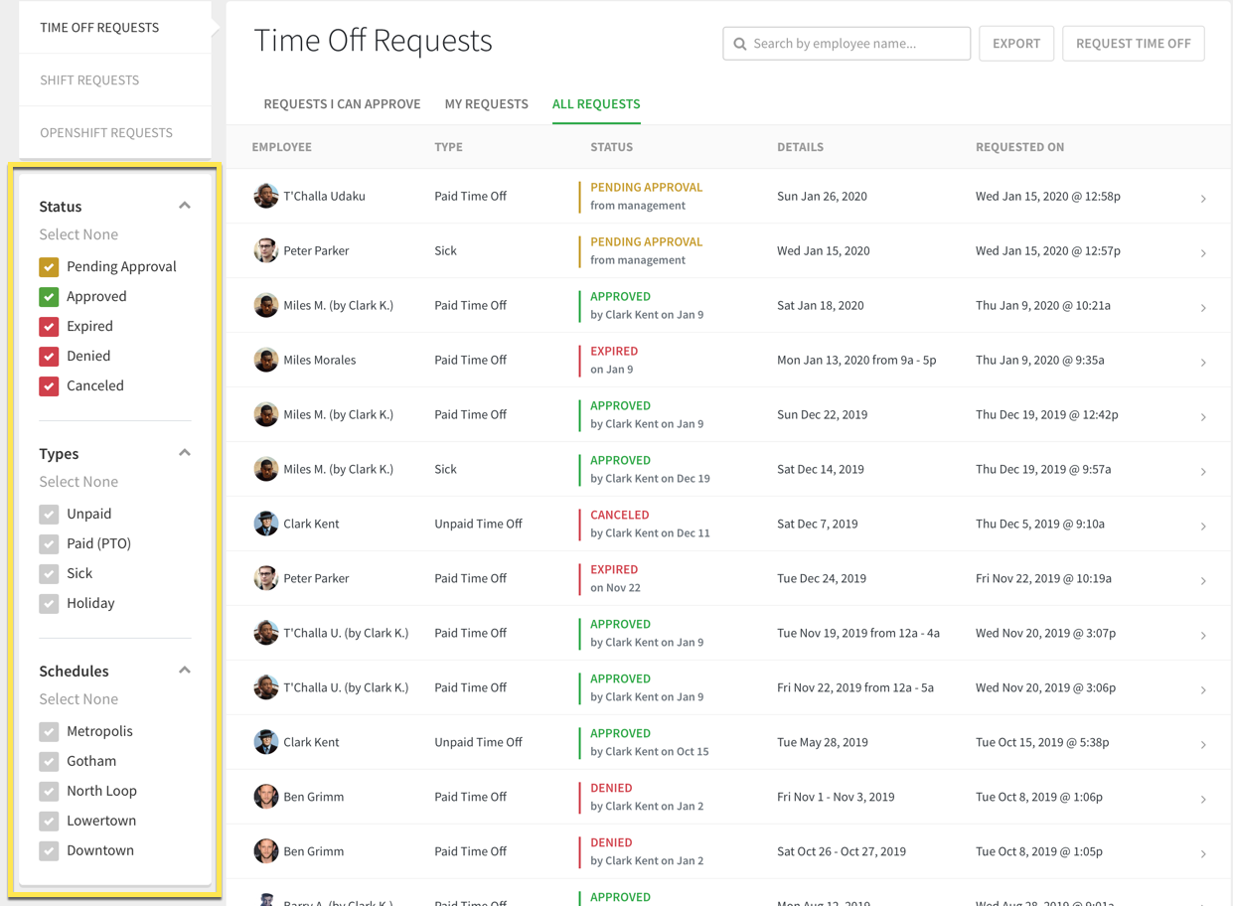Enable the Sick type filter
This screenshot has height=906, width=1233.
(49, 573)
